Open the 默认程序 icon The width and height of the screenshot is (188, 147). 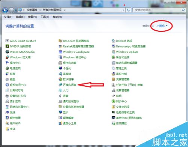[x=60, y=79]
